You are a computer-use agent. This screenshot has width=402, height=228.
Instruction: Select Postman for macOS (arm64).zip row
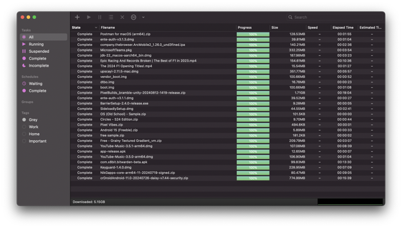(227, 34)
